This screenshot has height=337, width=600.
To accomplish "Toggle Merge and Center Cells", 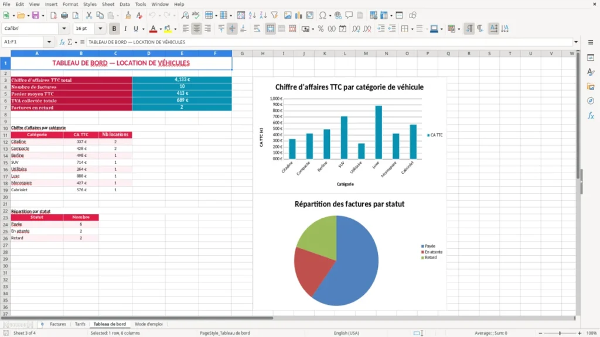I will 270,29.
